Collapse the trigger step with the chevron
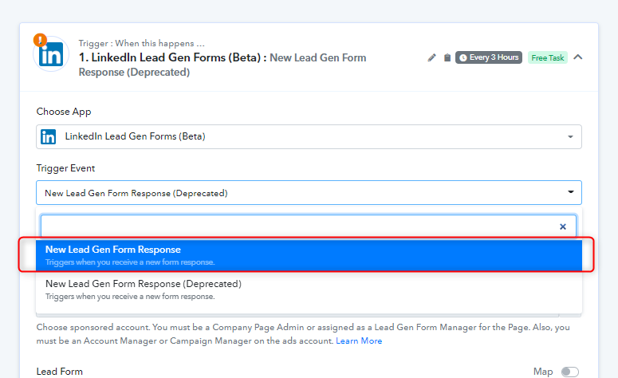Image resolution: width=618 pixels, height=378 pixels. pos(578,57)
